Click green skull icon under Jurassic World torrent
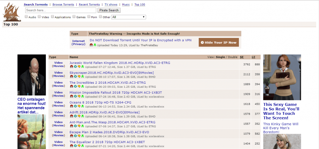This screenshot has height=149, width=319. click(x=83, y=67)
